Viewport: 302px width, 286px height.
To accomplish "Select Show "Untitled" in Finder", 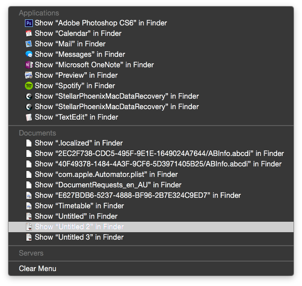I will pos(151,216).
